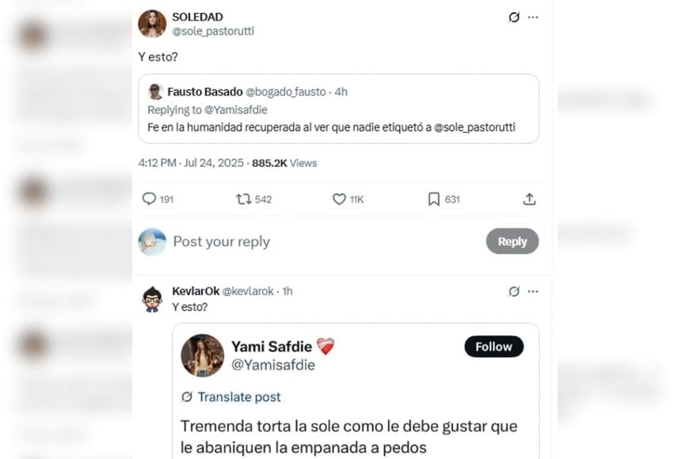Select the repost icon showing 542
Image resolution: width=689 pixels, height=459 pixels.
point(244,199)
